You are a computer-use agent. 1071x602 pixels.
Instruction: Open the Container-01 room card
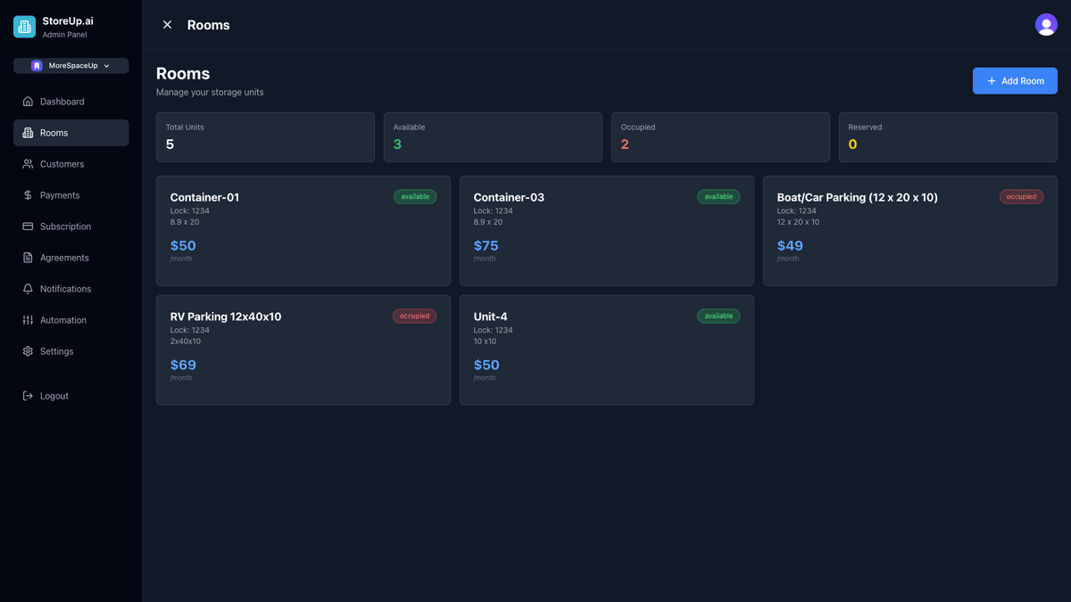tap(303, 230)
